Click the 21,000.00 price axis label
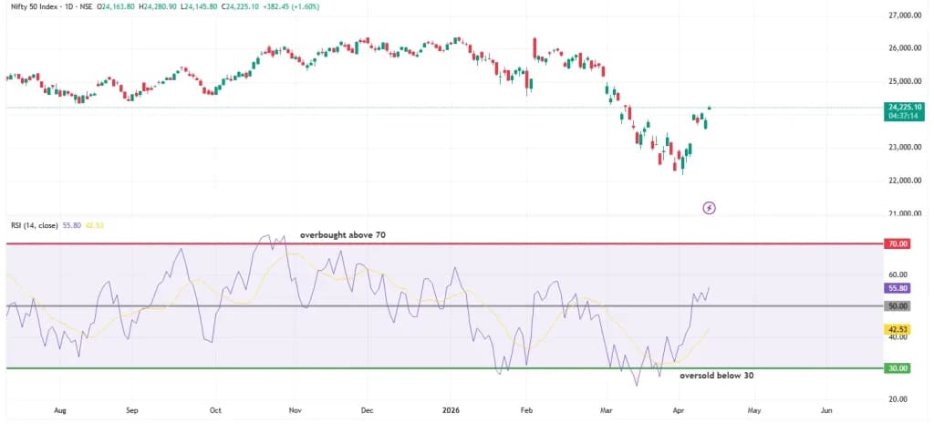This screenshot has height=424, width=934. tap(905, 213)
